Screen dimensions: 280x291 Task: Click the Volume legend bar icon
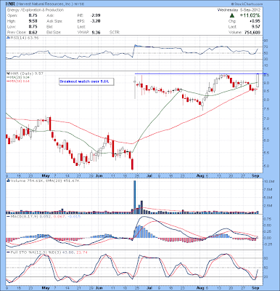[8, 180]
